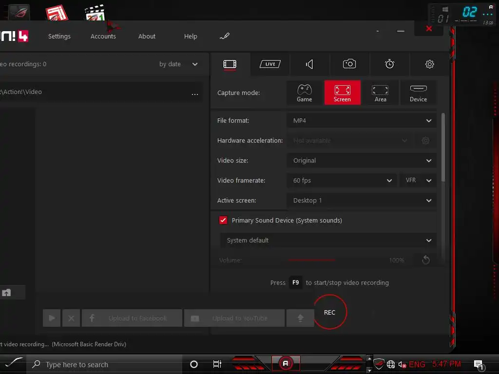Open the notification center icon
This screenshot has width=499, height=374.
479,364
